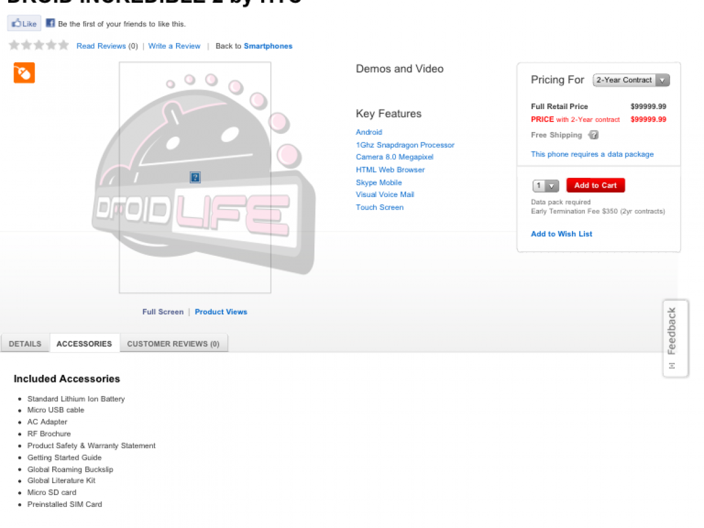Open the 2-Year Contract pricing dropdown

pyautogui.click(x=631, y=80)
